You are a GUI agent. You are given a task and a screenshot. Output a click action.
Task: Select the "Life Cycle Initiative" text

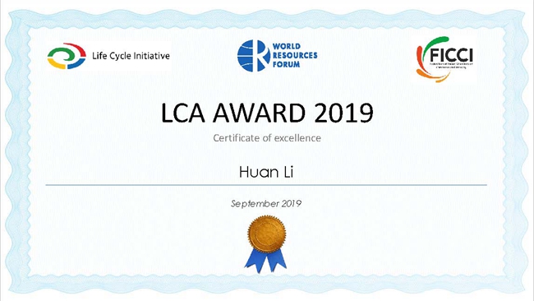point(131,56)
